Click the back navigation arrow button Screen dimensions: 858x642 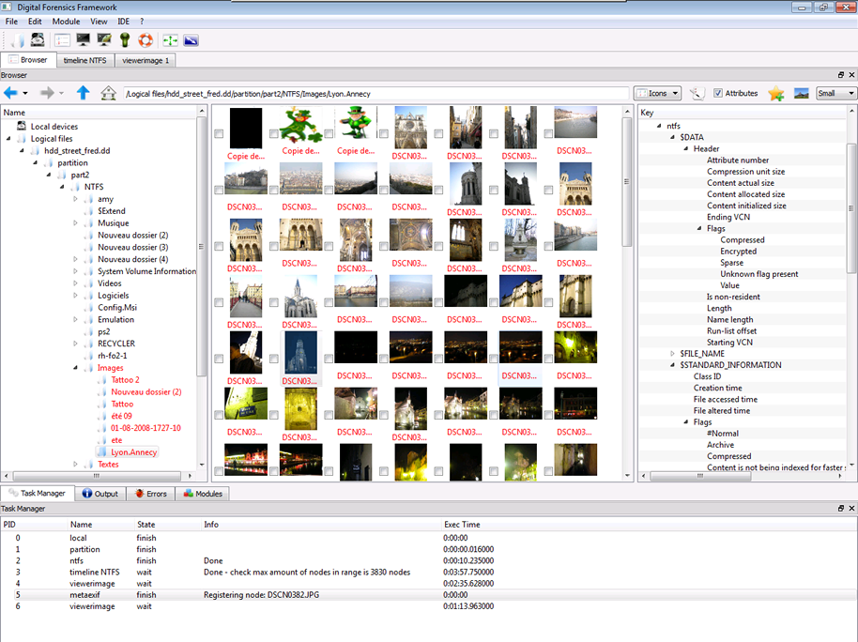point(10,93)
